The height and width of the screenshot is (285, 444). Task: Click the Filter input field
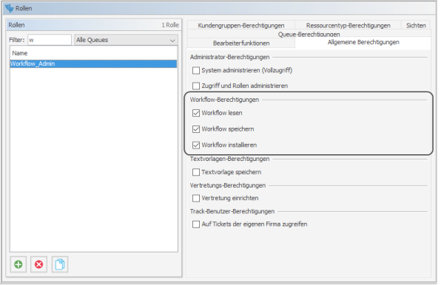tap(50, 40)
